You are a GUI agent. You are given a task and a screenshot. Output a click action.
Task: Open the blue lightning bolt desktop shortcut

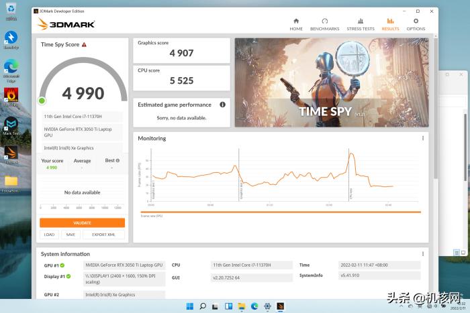[11, 40]
